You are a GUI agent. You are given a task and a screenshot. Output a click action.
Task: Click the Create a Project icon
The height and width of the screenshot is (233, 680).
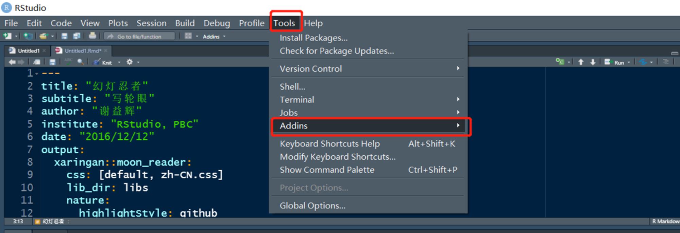pyautogui.click(x=28, y=36)
